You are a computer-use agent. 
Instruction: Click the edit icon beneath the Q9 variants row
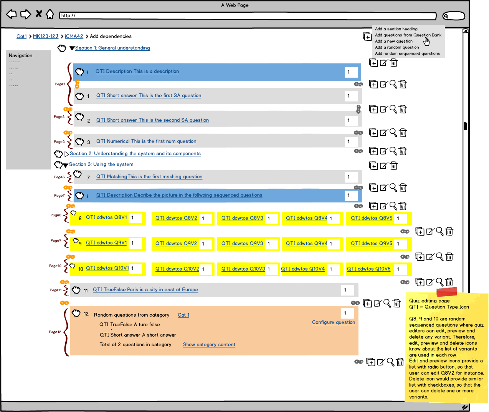coord(431,257)
